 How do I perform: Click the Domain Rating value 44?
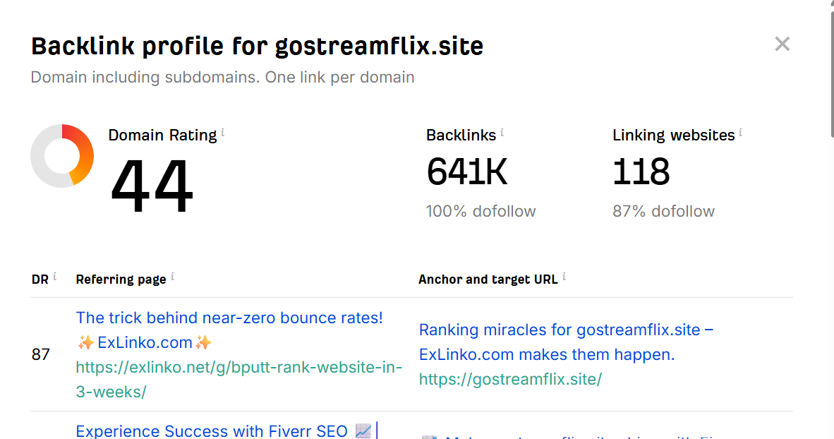click(152, 186)
